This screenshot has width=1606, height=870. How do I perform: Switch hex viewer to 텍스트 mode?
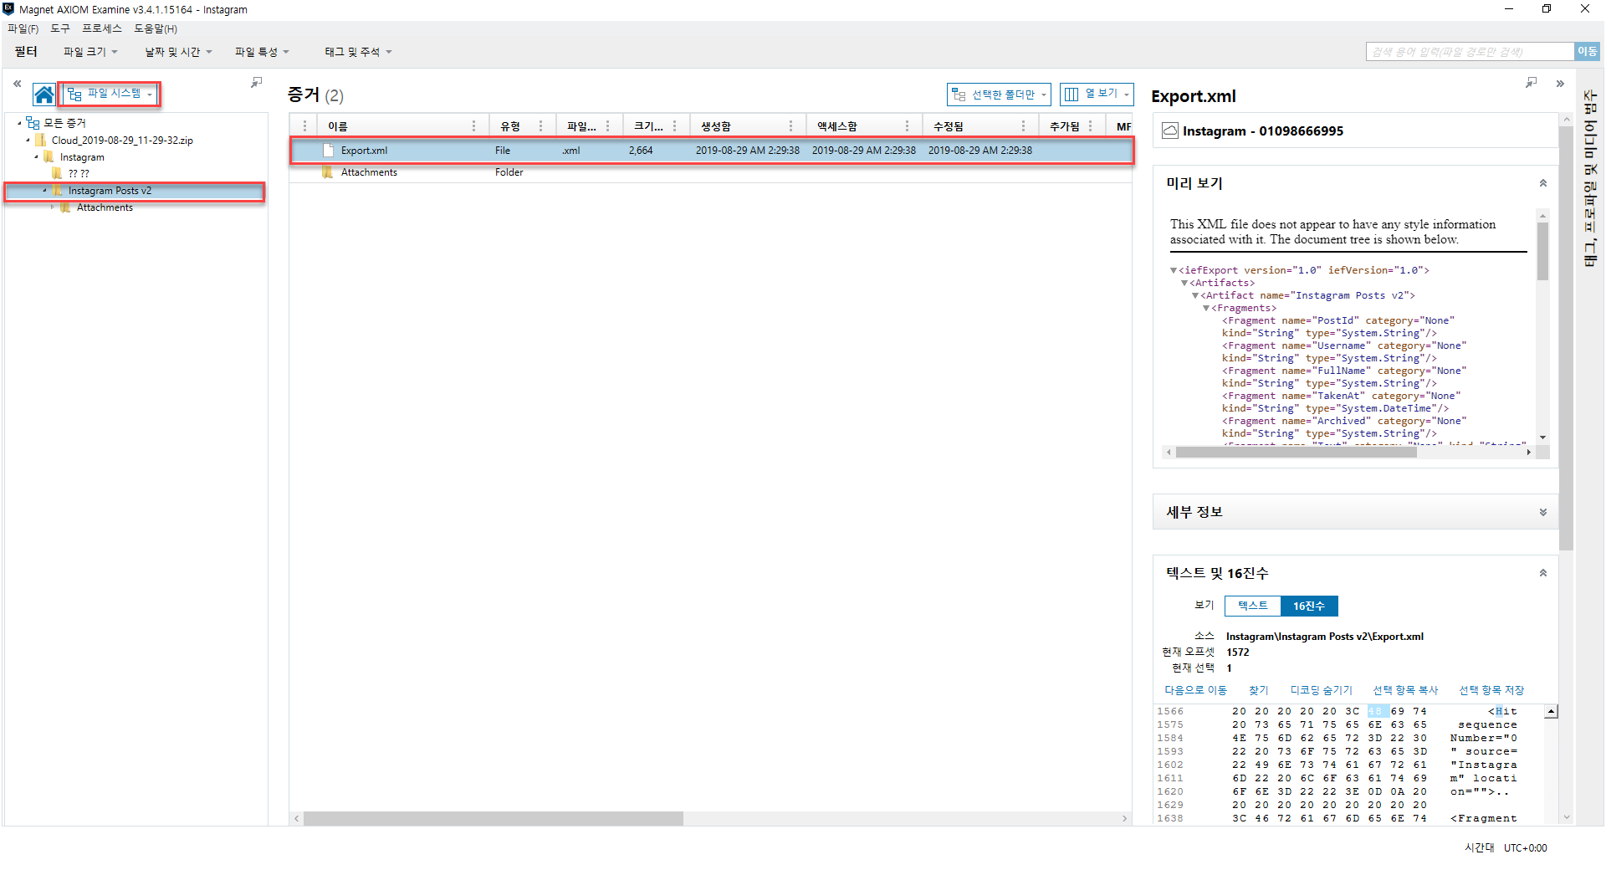(1252, 606)
